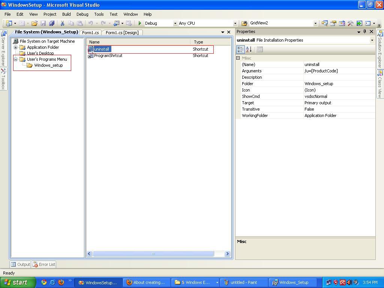Open the Any CPU platform dropdown
The height and width of the screenshot is (288, 384).
[235, 23]
